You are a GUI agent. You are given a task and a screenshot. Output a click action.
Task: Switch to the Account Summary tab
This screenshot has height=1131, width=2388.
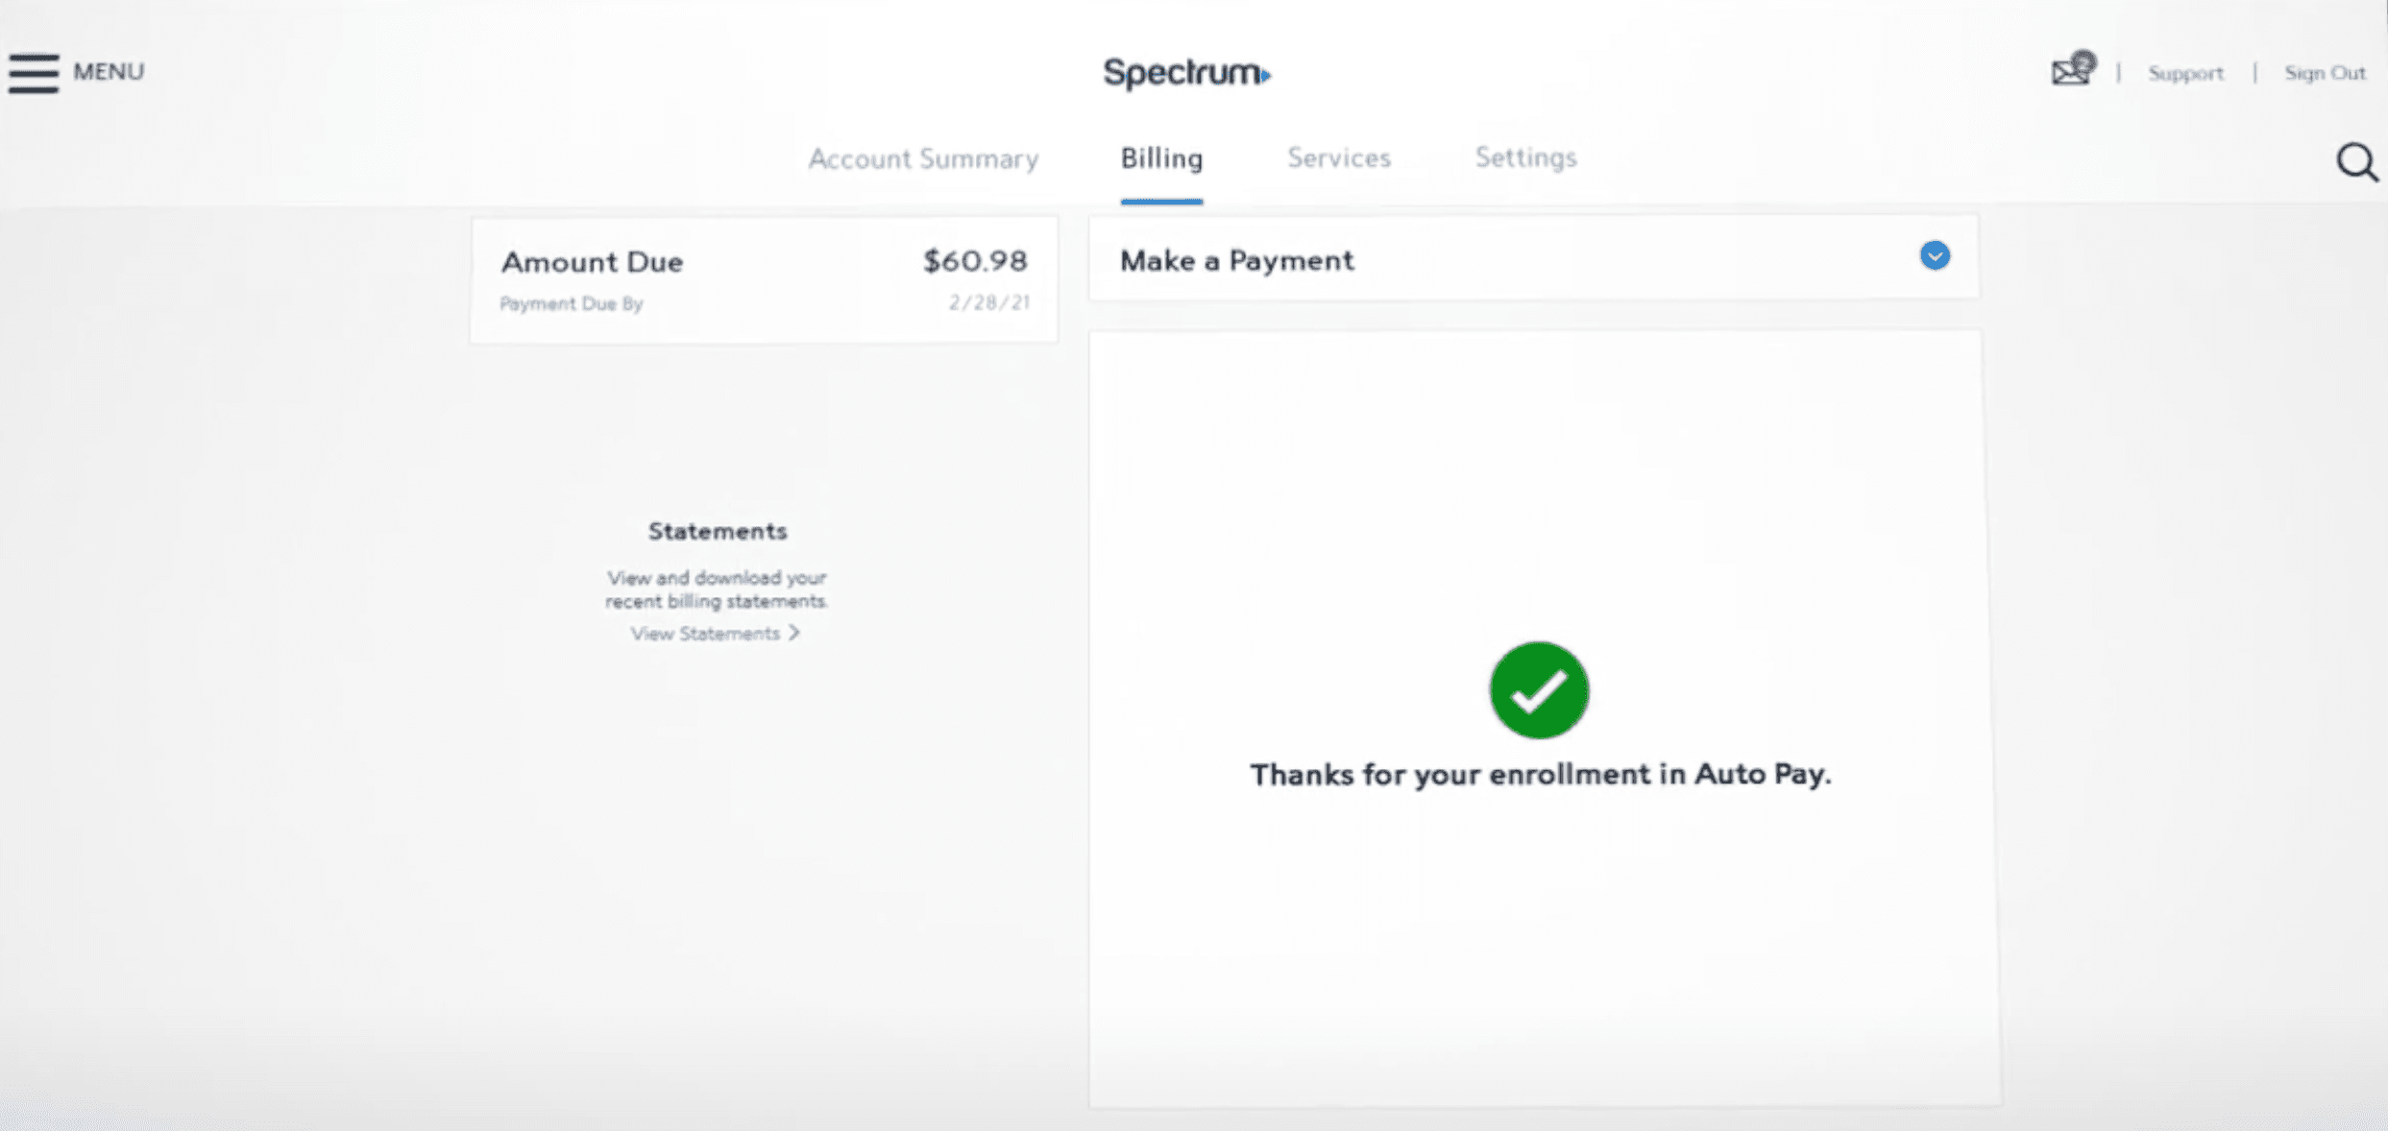pyautogui.click(x=923, y=158)
